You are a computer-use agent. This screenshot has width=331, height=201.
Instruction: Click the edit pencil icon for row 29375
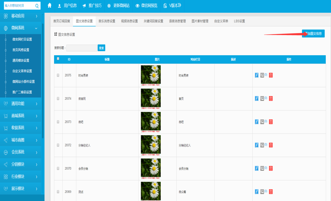pyautogui.click(x=257, y=75)
